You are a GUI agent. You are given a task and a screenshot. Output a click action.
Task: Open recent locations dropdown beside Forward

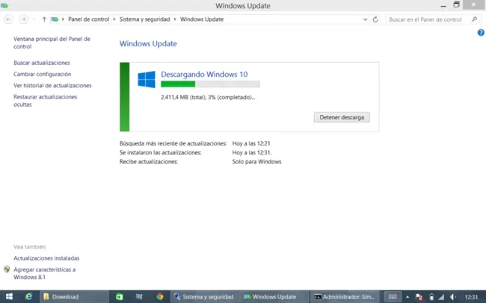(34, 19)
